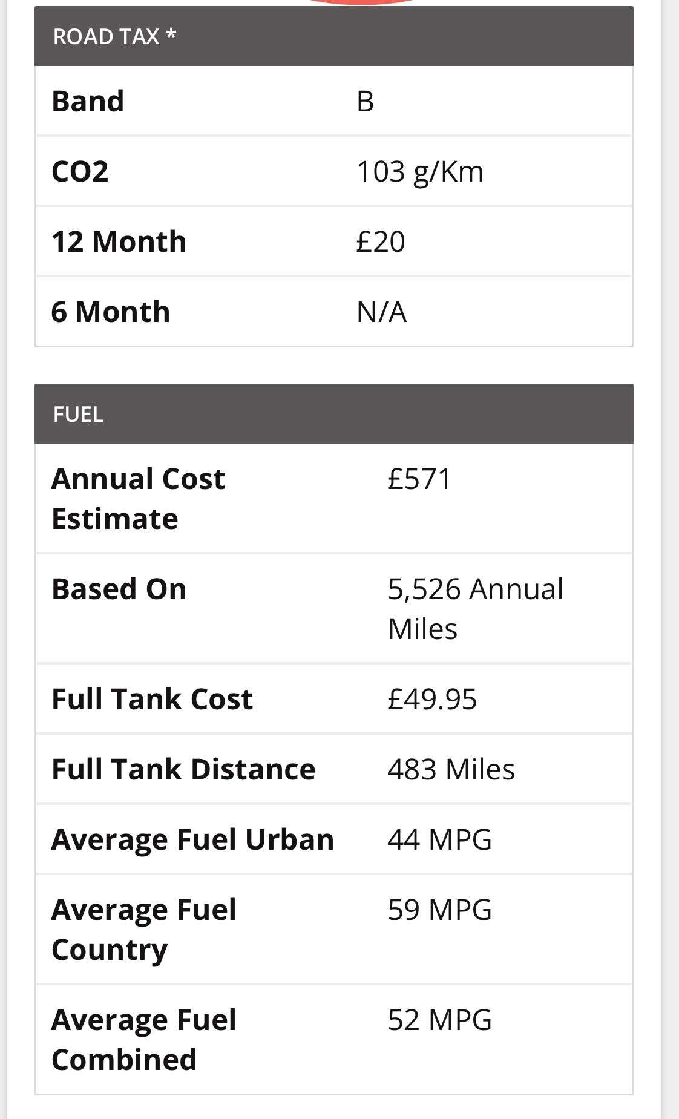This screenshot has width=679, height=1119.
Task: Click the 59 MPG country value
Action: [x=439, y=910]
